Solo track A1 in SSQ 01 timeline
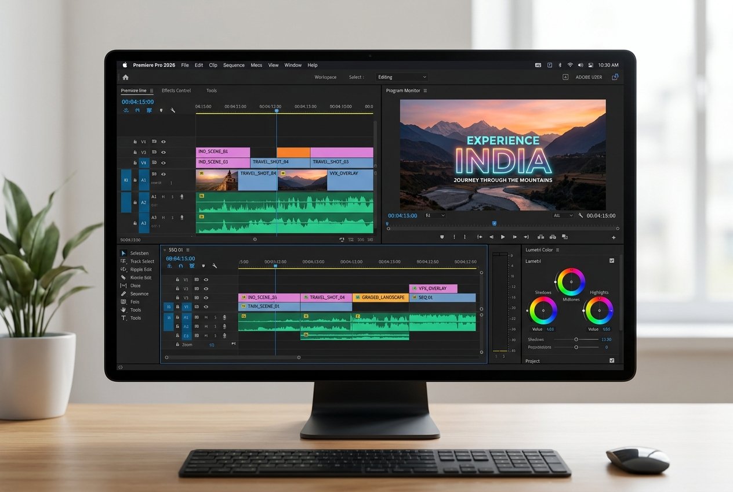Viewport: 733px width, 492px height. (x=215, y=317)
